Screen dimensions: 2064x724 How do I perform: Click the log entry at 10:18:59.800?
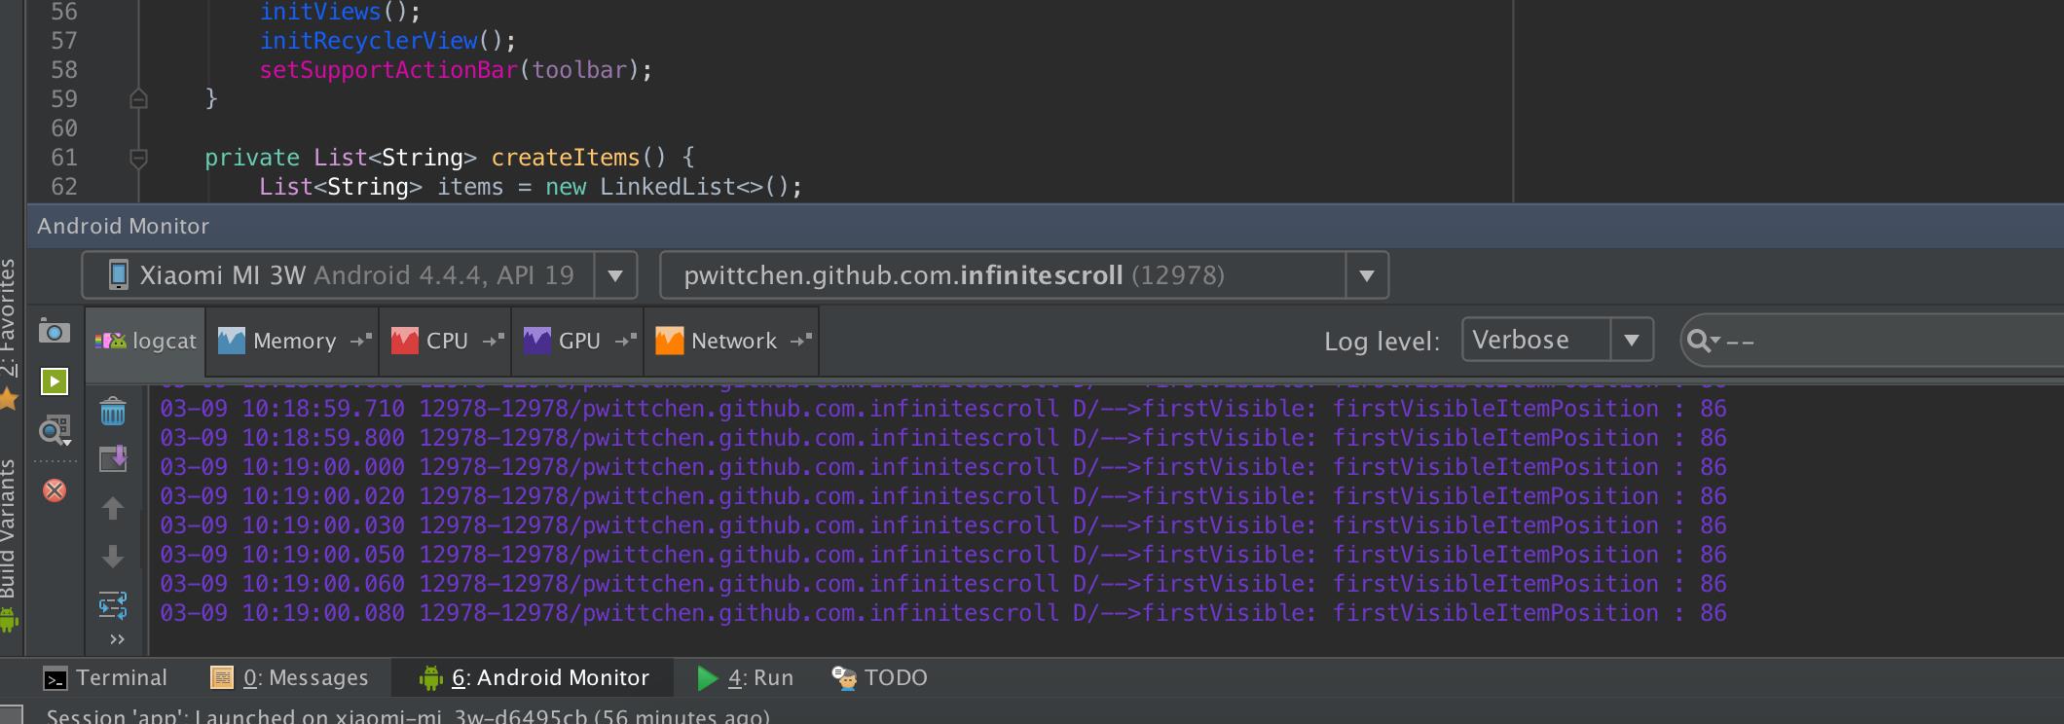[x=943, y=438]
